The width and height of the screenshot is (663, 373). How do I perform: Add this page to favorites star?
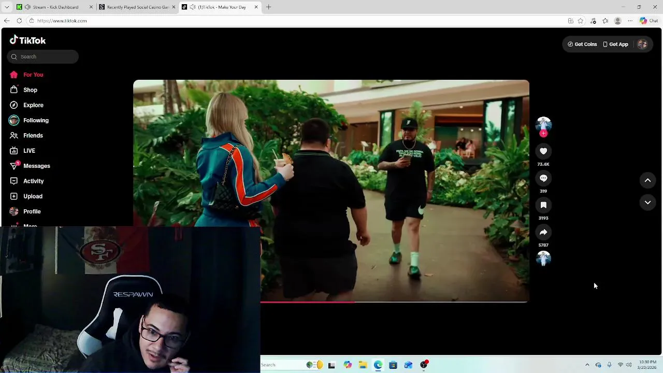click(581, 21)
